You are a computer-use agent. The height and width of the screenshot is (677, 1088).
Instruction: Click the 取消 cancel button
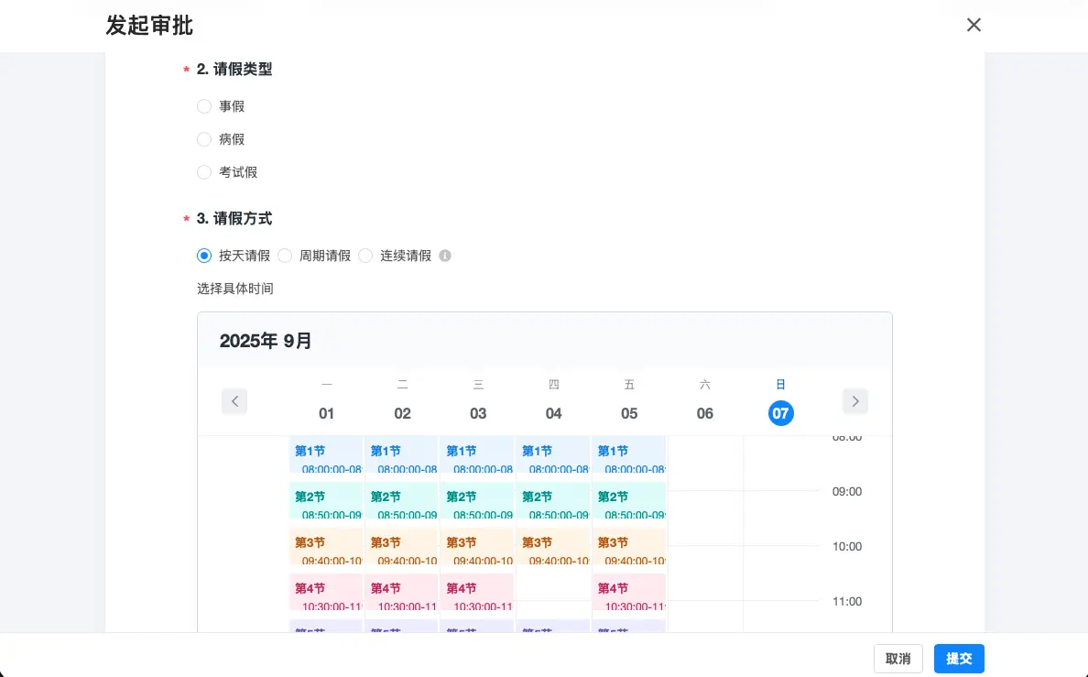(x=898, y=659)
